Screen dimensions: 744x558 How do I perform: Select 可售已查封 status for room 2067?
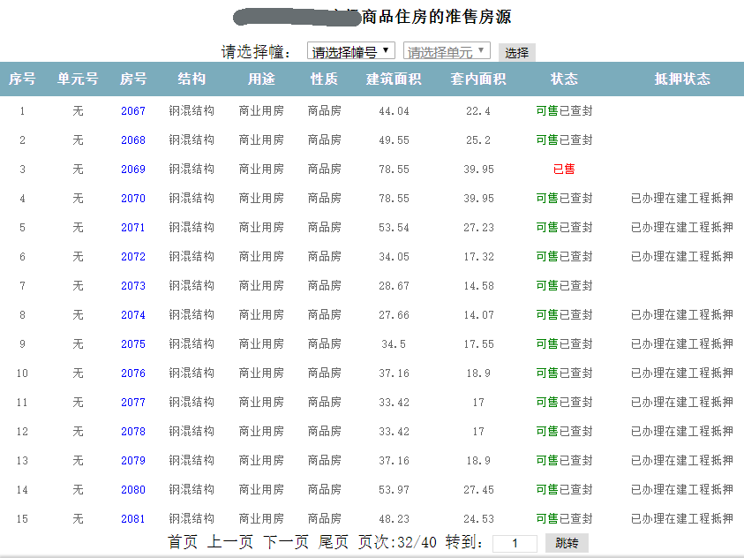coord(564,111)
